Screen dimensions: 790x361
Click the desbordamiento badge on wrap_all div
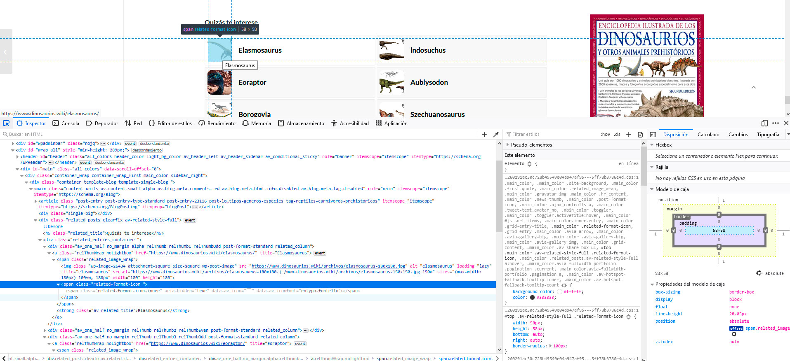(x=147, y=150)
